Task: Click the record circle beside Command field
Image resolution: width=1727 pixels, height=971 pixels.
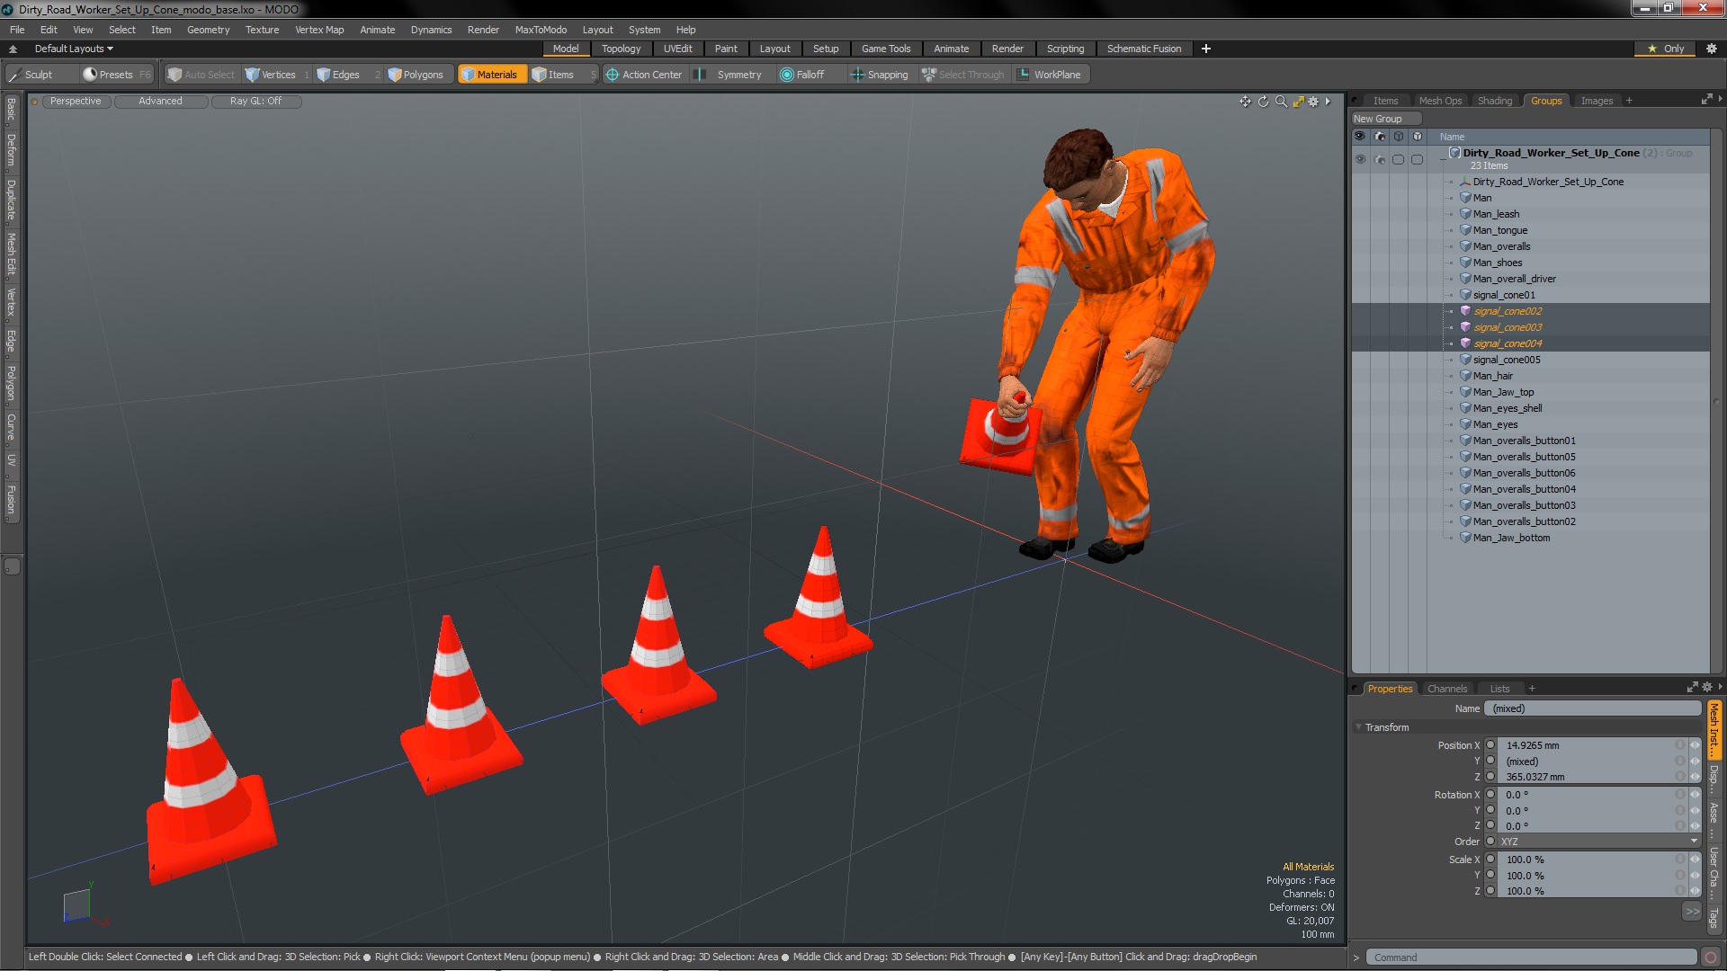Action: (1711, 958)
